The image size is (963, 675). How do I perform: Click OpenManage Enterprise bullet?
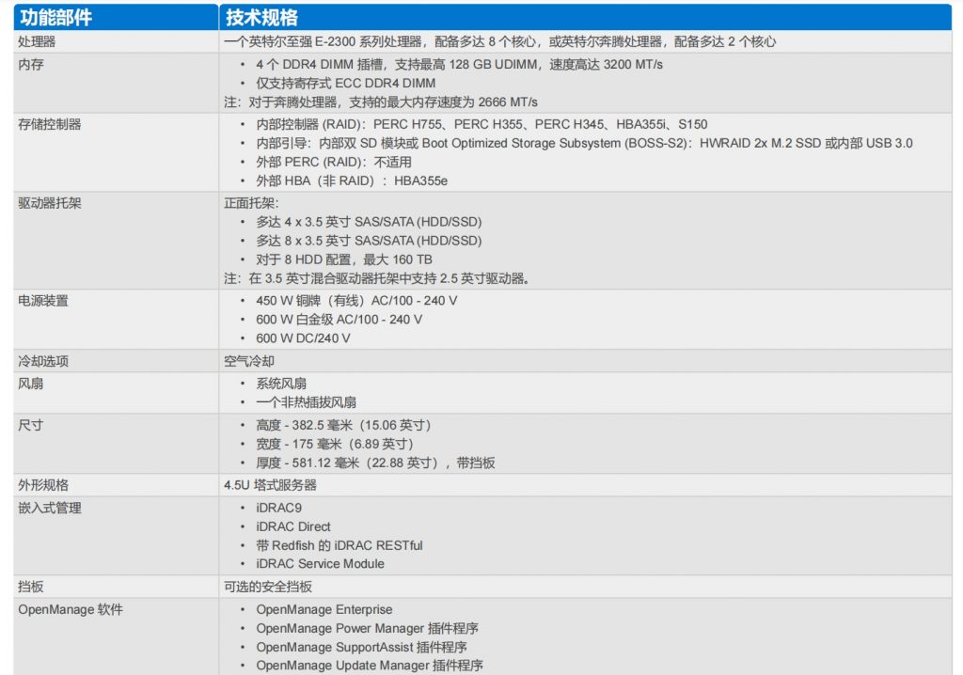click(x=324, y=609)
